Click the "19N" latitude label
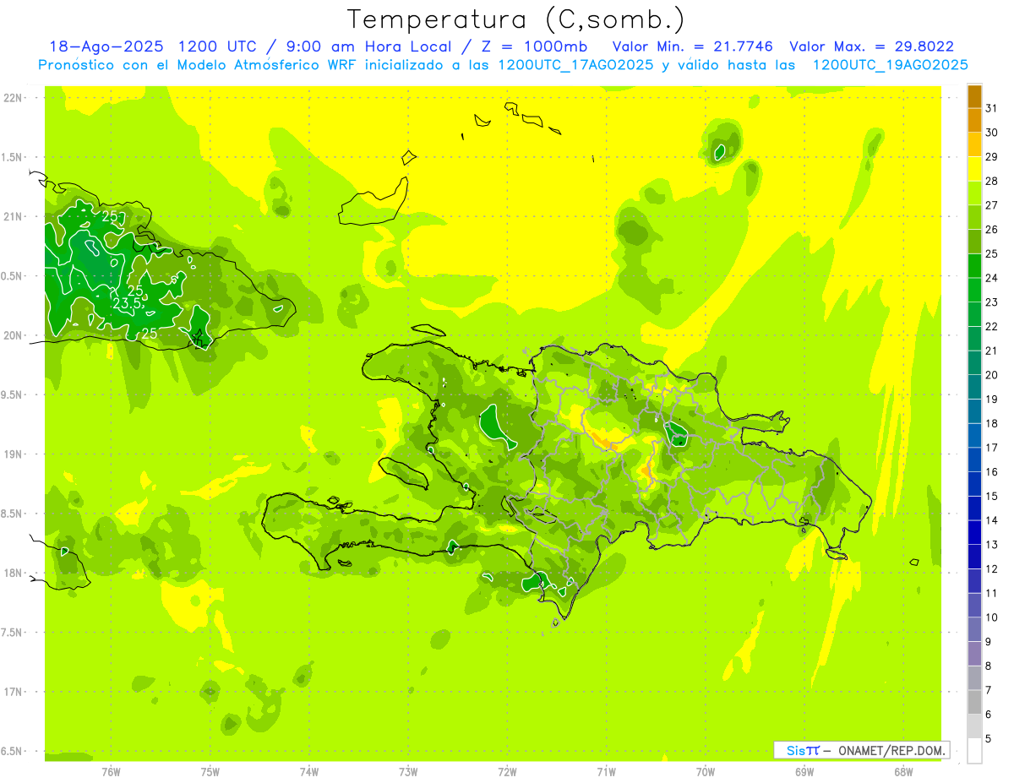This screenshot has width=1014, height=783. (x=14, y=454)
